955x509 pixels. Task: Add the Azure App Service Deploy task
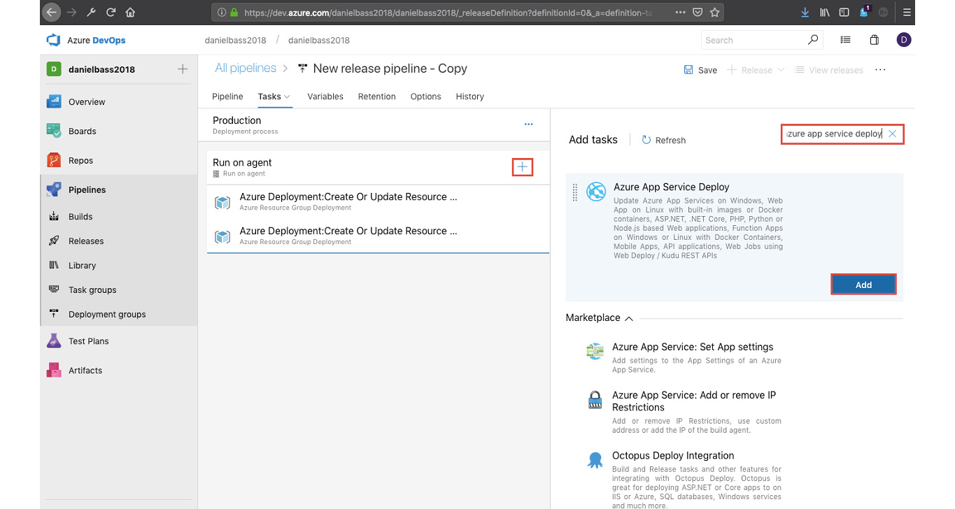tap(863, 285)
